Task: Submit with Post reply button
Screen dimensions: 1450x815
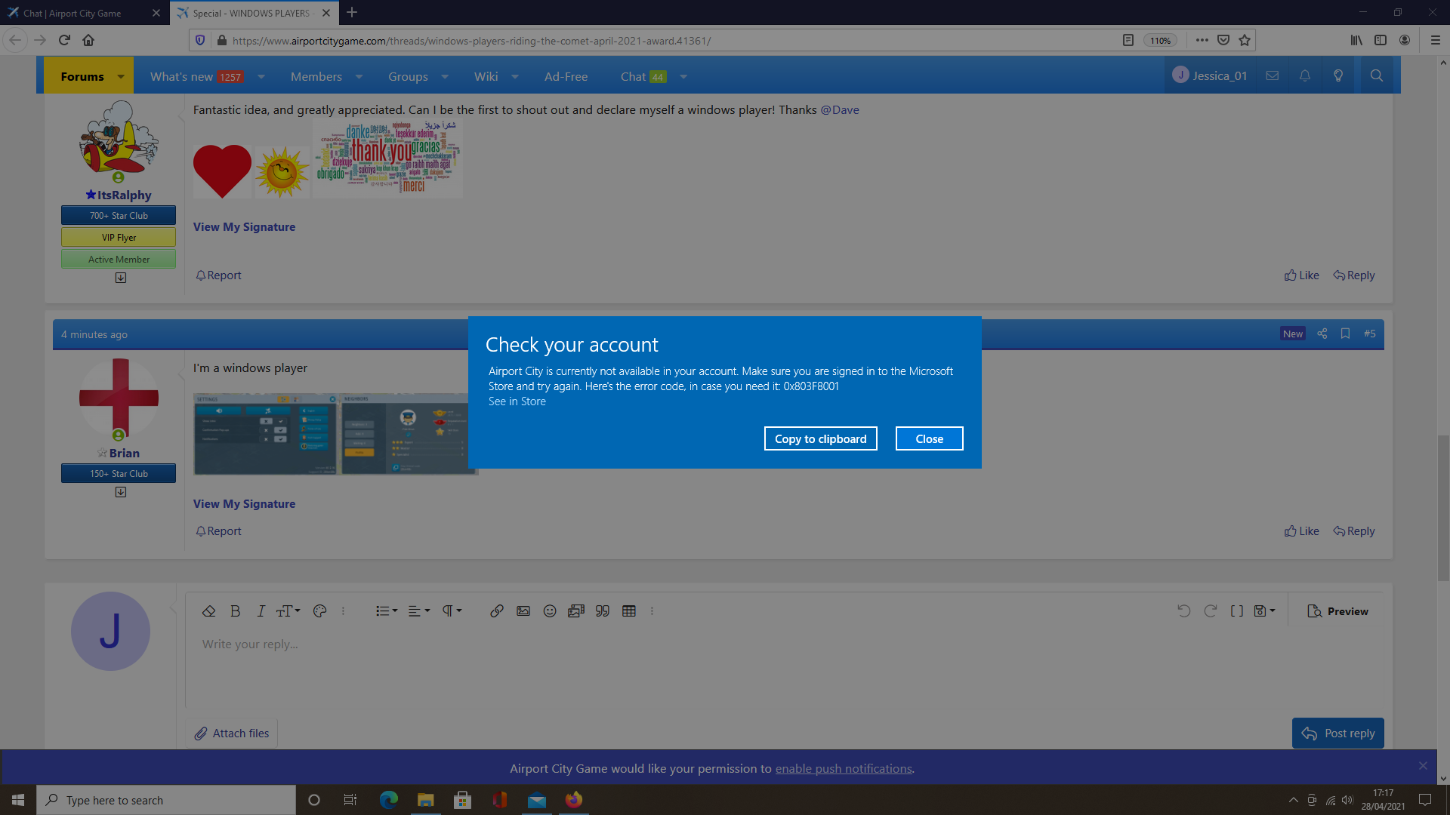Action: pyautogui.click(x=1337, y=733)
